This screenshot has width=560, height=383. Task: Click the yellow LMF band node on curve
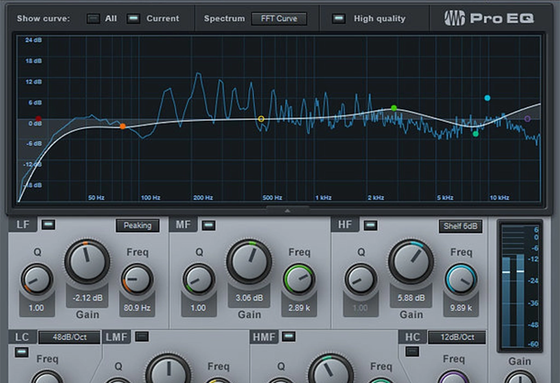click(261, 119)
